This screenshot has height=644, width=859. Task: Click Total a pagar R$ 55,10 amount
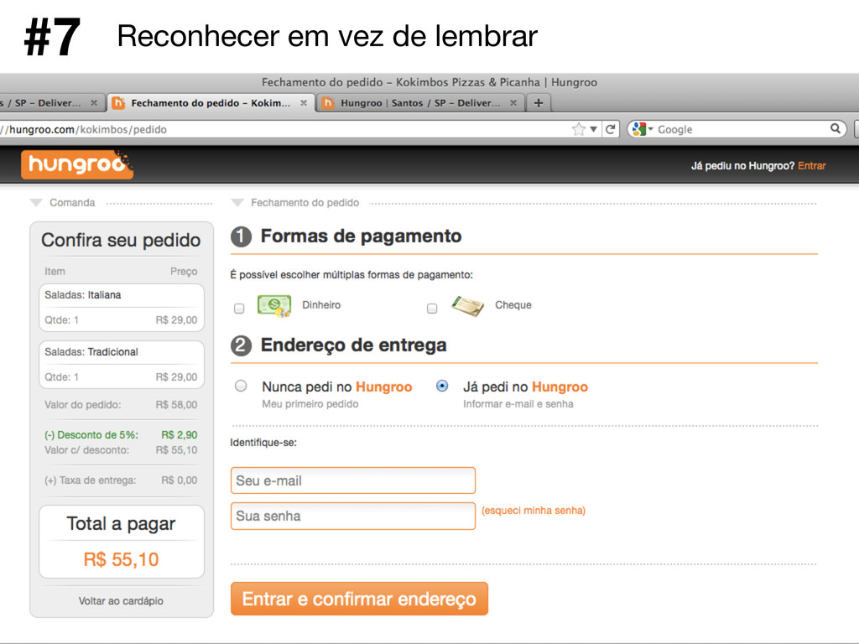pyautogui.click(x=121, y=559)
